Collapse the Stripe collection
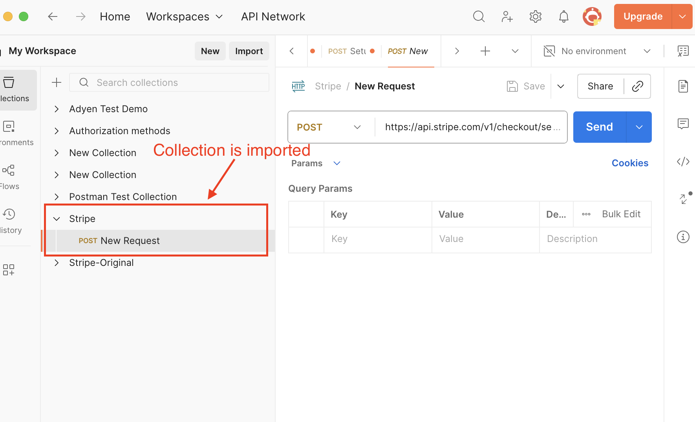This screenshot has width=695, height=422. [x=57, y=219]
